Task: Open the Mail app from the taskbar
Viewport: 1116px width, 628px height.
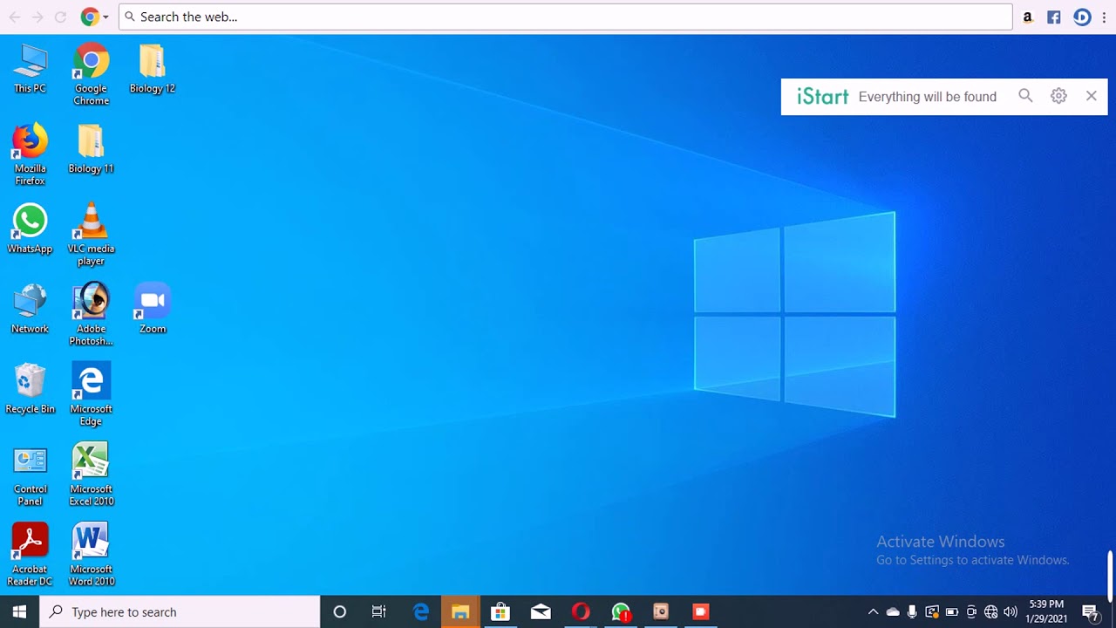Action: coord(541,611)
